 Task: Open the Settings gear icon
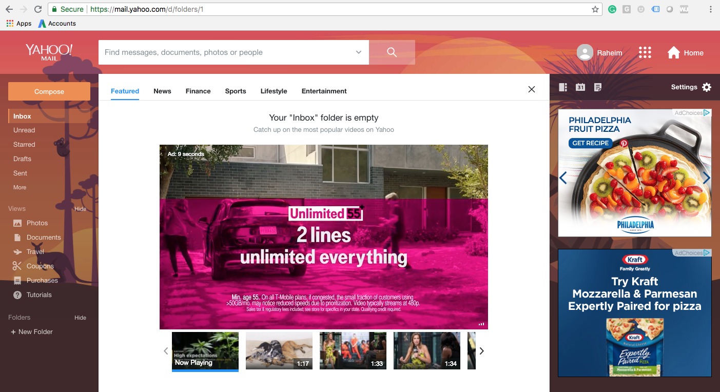coord(707,87)
